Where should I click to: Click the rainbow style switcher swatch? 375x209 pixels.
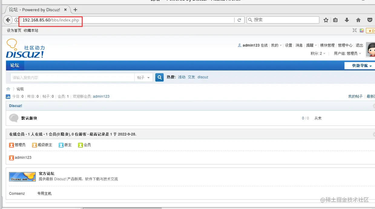[x=362, y=31]
